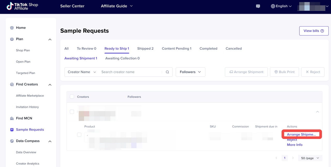Viewport: 331px width, 167px height.
Task: Open the Content Pending tab
Action: (x=176, y=48)
